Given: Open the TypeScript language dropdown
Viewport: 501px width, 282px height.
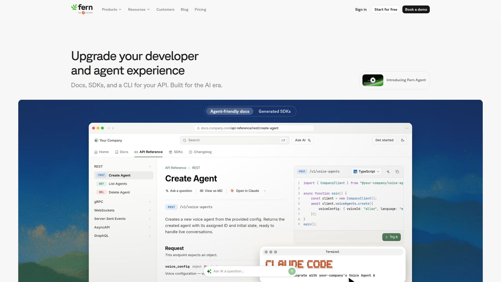Looking at the screenshot, I should tap(366, 172).
